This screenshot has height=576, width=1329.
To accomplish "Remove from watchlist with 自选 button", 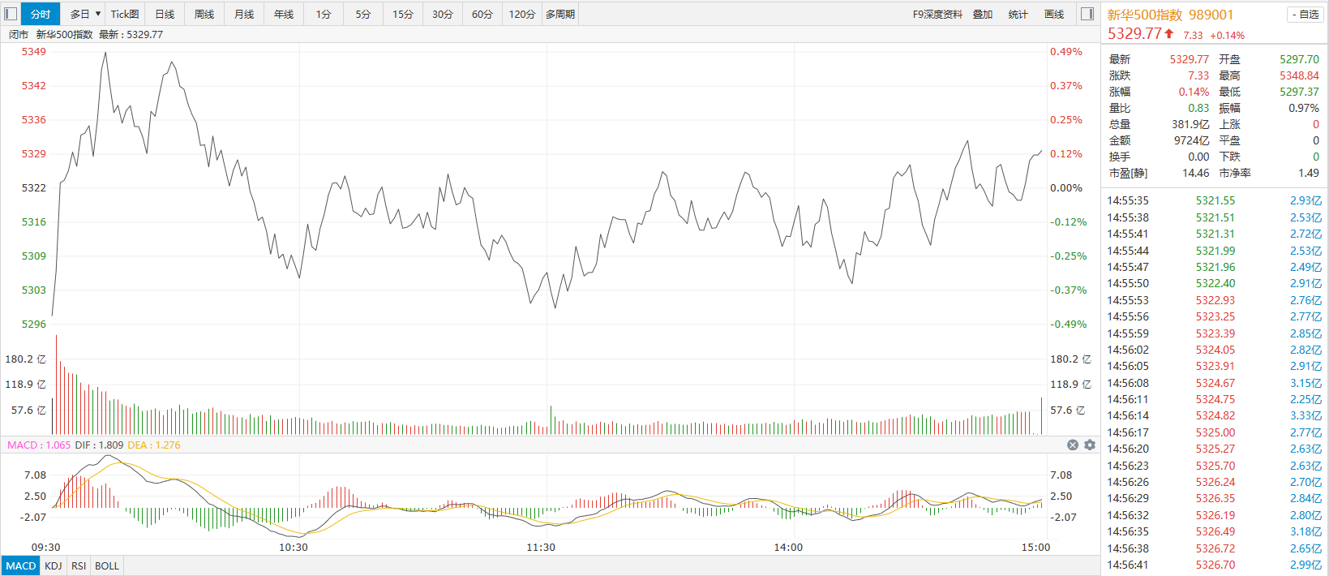I will coord(1305,15).
